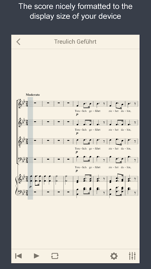Click the piano brace at grand staff
The height and width of the screenshot is (269, 151).
16,186
